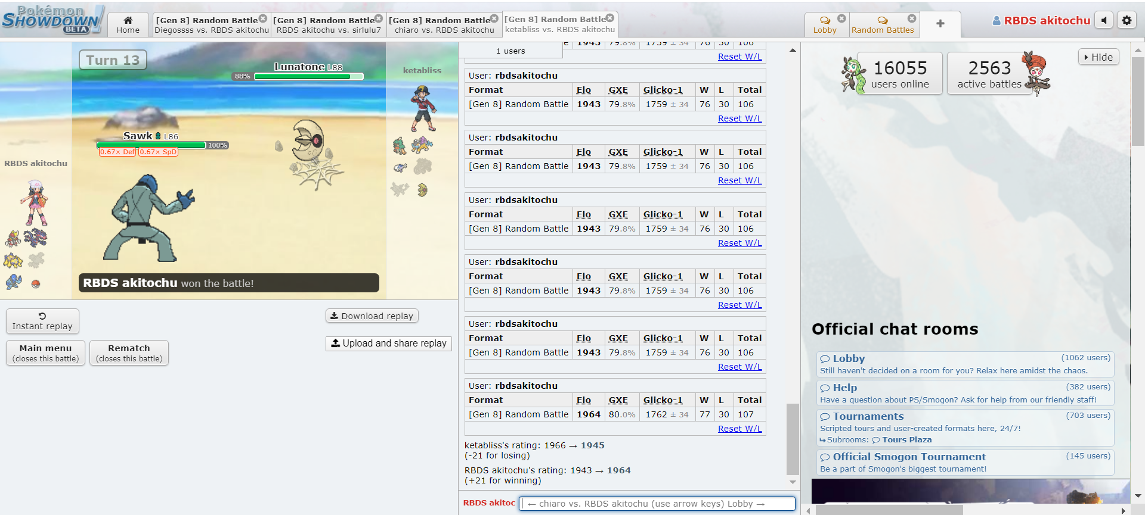Open the settings gear options

(1127, 20)
